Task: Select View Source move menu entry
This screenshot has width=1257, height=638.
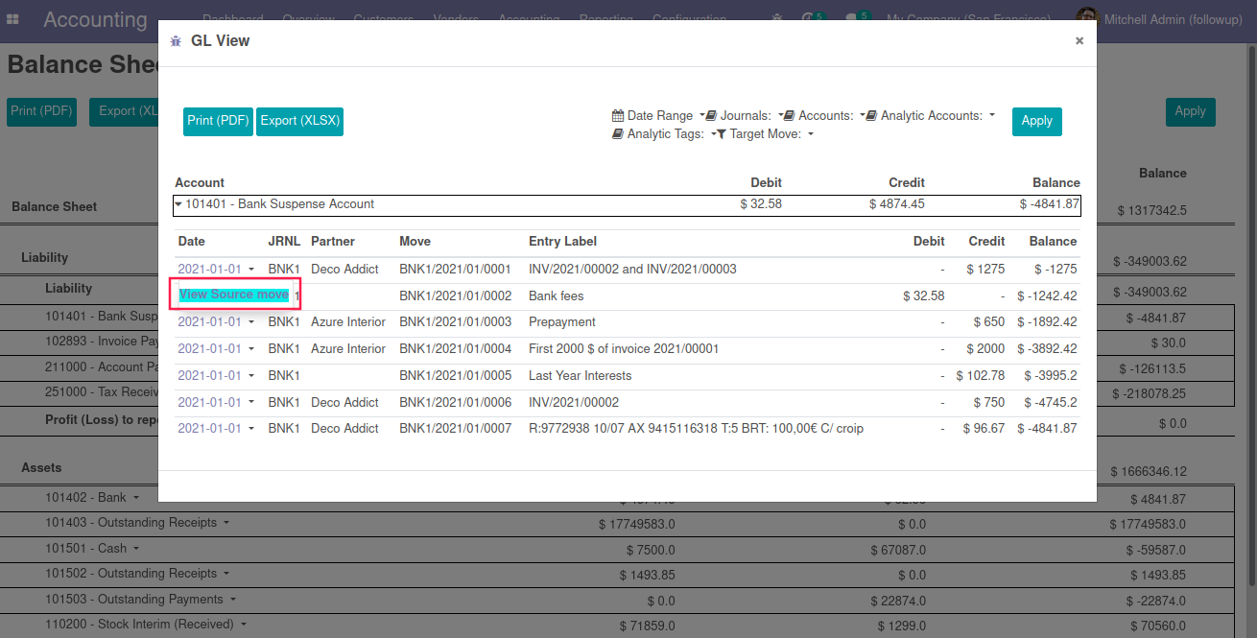Action: click(233, 295)
